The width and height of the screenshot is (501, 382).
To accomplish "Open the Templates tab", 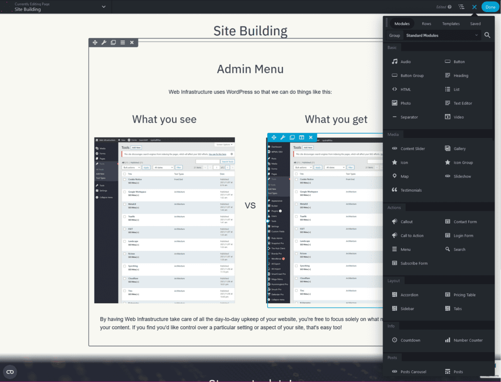I will [x=451, y=23].
